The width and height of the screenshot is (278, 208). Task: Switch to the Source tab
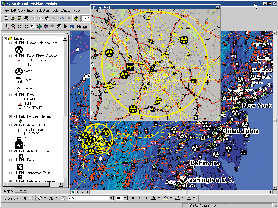[x=21, y=190]
